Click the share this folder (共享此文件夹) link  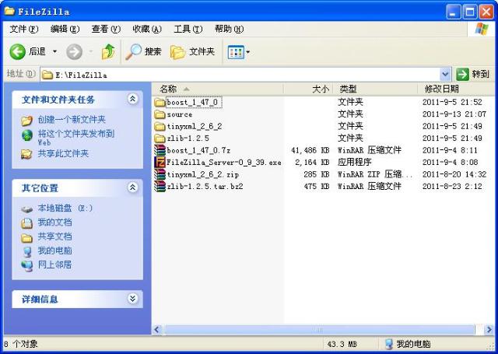[x=63, y=154]
